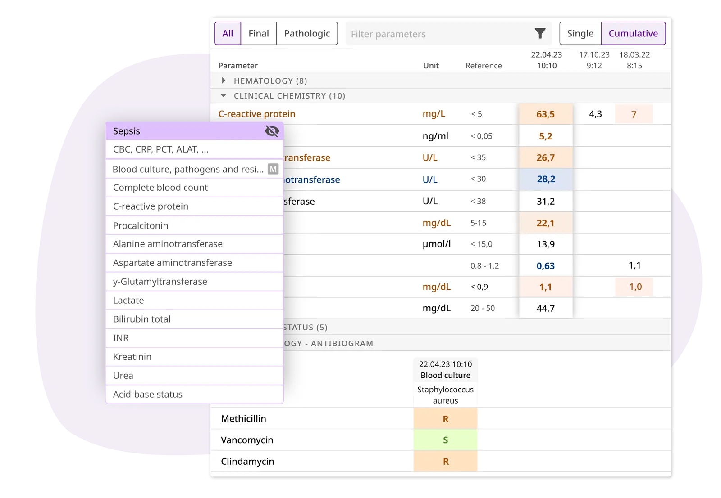721x498 pixels.
Task: Click the filter funnel icon
Action: (x=540, y=33)
